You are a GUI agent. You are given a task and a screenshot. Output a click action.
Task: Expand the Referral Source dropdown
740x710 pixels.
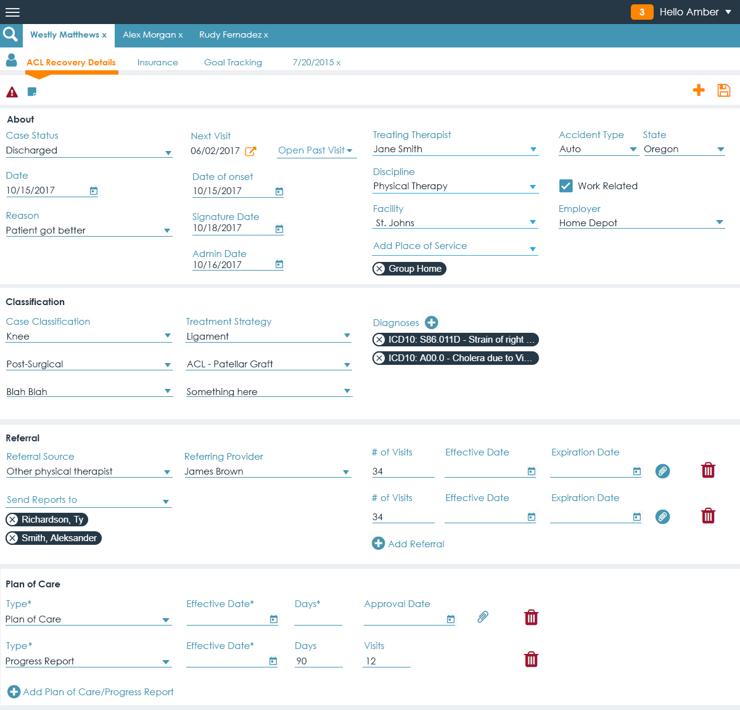(x=166, y=472)
